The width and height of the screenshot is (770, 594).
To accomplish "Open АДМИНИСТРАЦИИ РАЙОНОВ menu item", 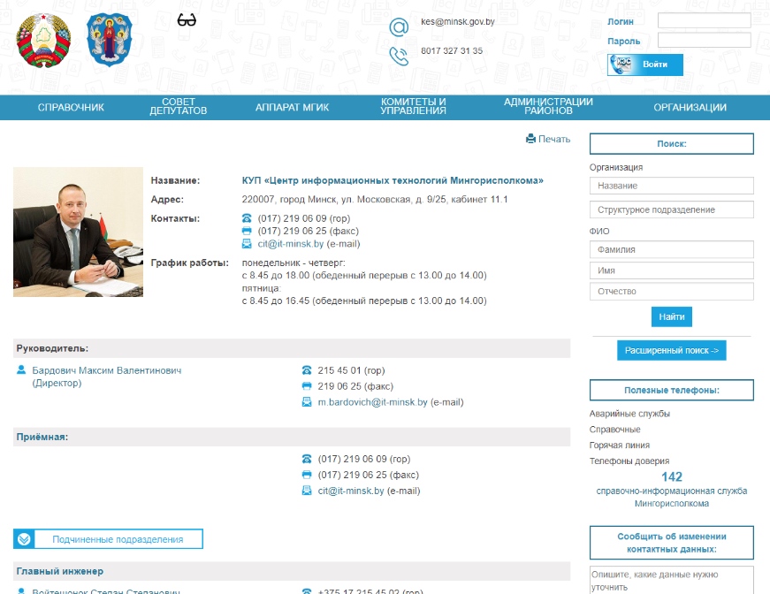I will tap(548, 107).
